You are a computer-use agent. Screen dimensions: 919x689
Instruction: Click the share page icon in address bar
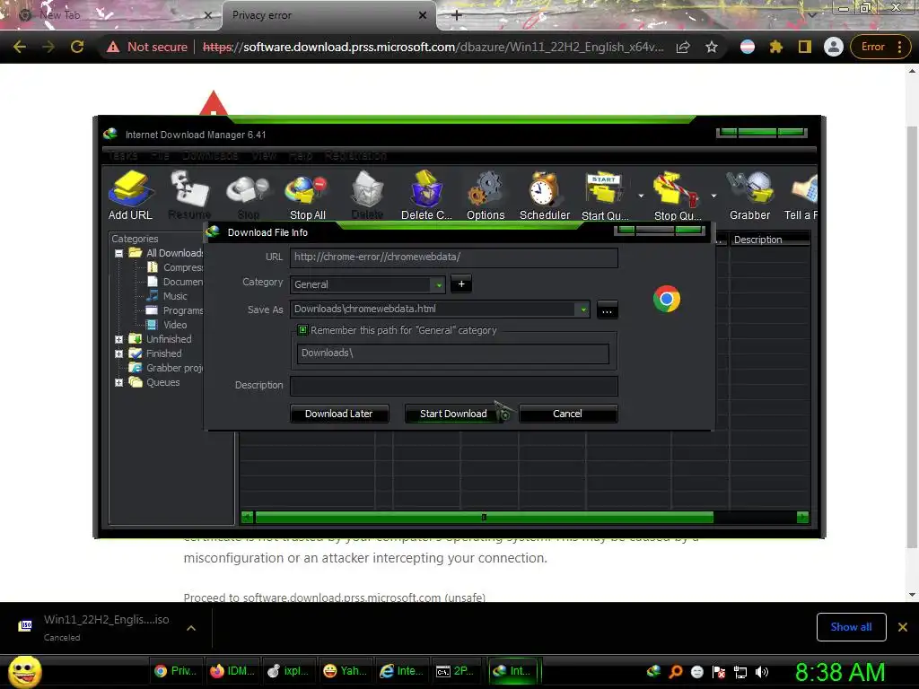pos(683,47)
